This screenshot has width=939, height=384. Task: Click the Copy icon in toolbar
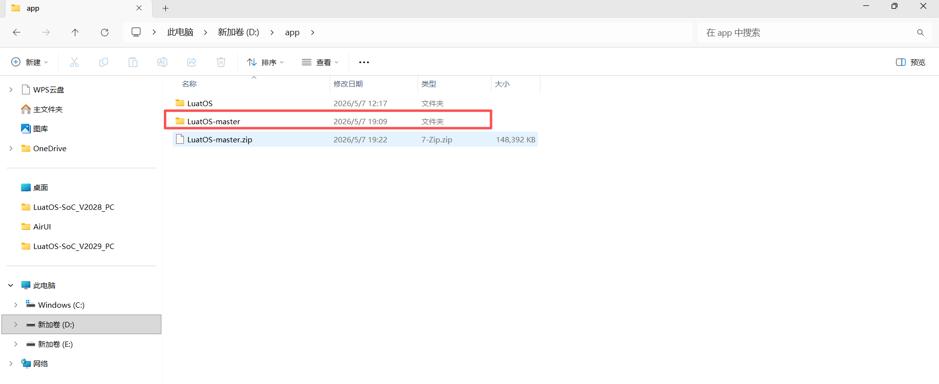[104, 62]
